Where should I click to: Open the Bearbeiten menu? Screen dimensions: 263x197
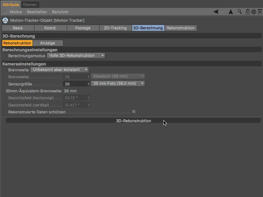(37, 12)
